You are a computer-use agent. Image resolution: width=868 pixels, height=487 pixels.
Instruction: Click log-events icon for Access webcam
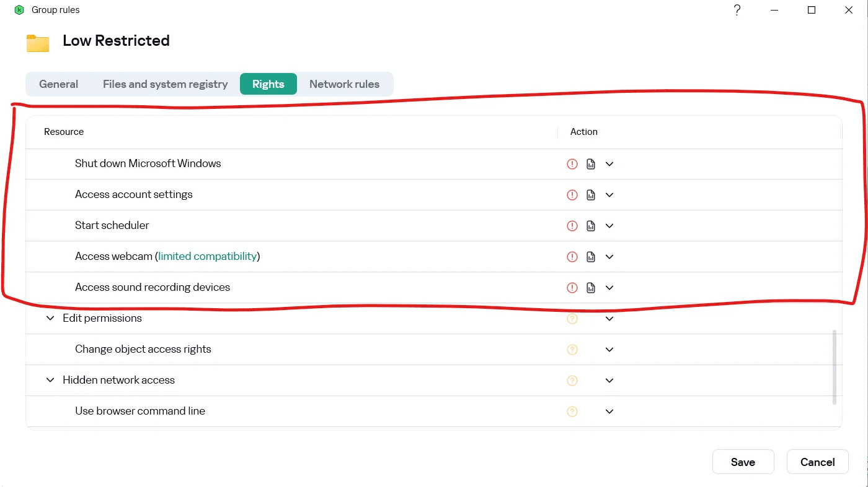tap(591, 257)
